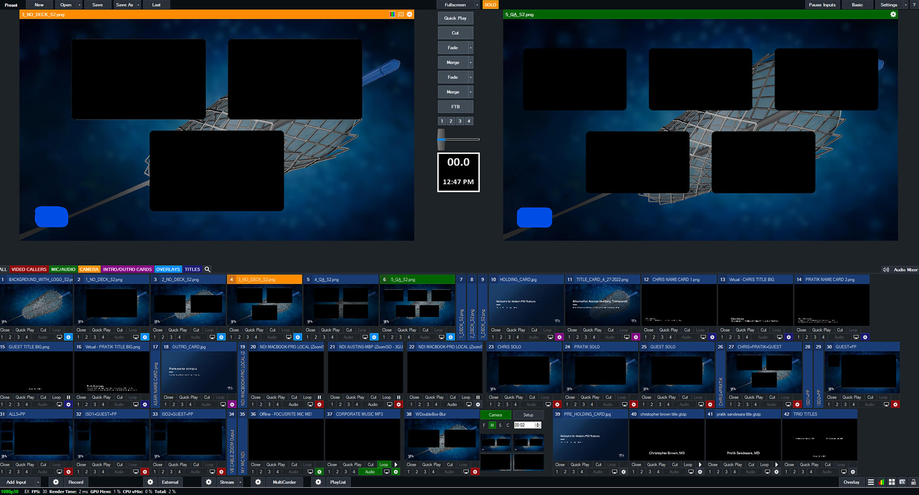Open settings gear for the 5_QA_S2 program input
The width and height of the screenshot is (919, 495).
point(893,14)
